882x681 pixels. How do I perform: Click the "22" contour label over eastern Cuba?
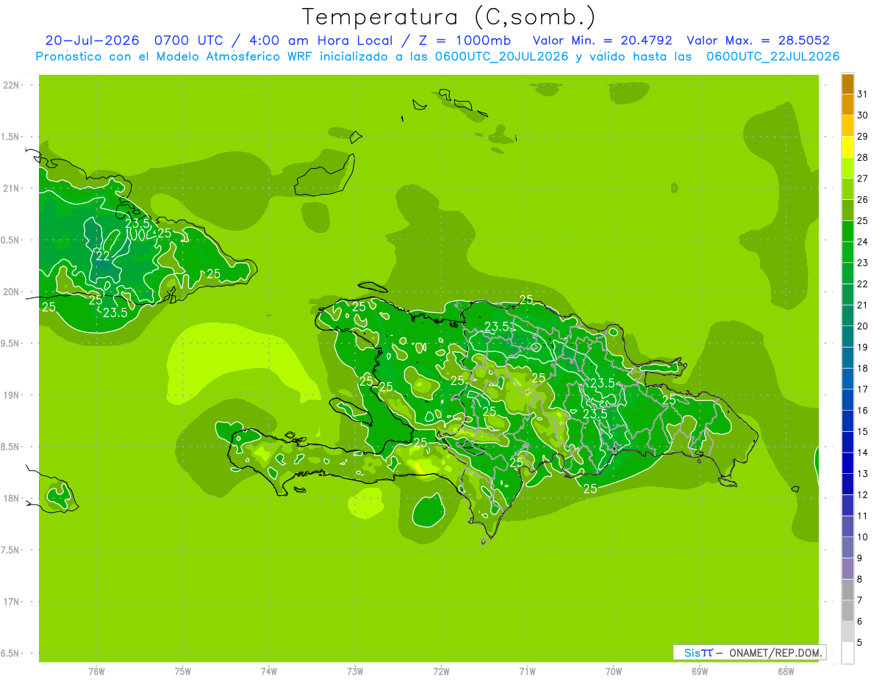tap(103, 256)
